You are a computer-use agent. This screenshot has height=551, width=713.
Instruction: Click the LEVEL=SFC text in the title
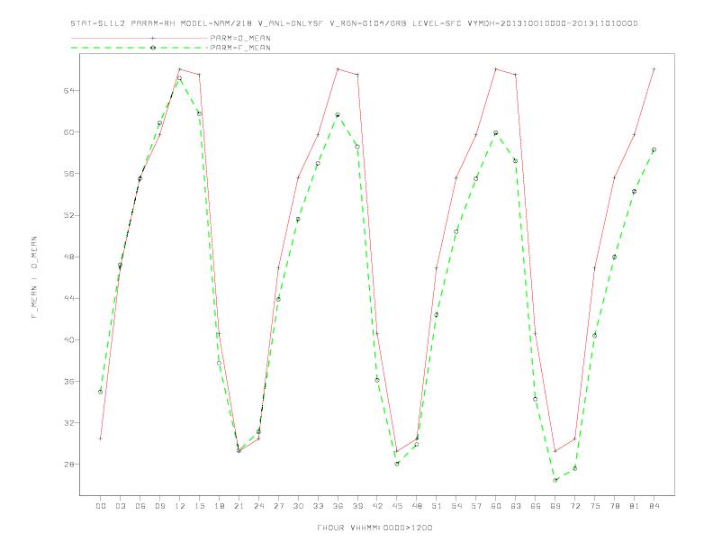point(437,23)
